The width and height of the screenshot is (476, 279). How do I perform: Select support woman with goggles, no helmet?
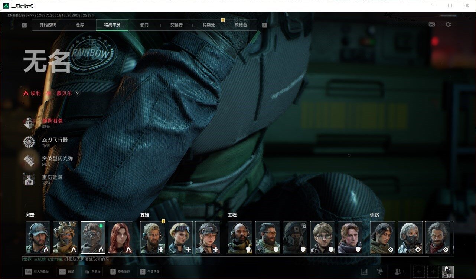pyautogui.click(x=180, y=238)
